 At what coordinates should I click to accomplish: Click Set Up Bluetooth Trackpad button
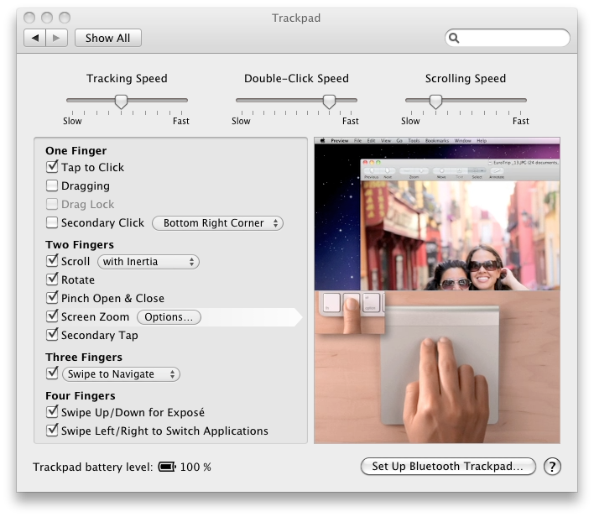[x=447, y=467]
